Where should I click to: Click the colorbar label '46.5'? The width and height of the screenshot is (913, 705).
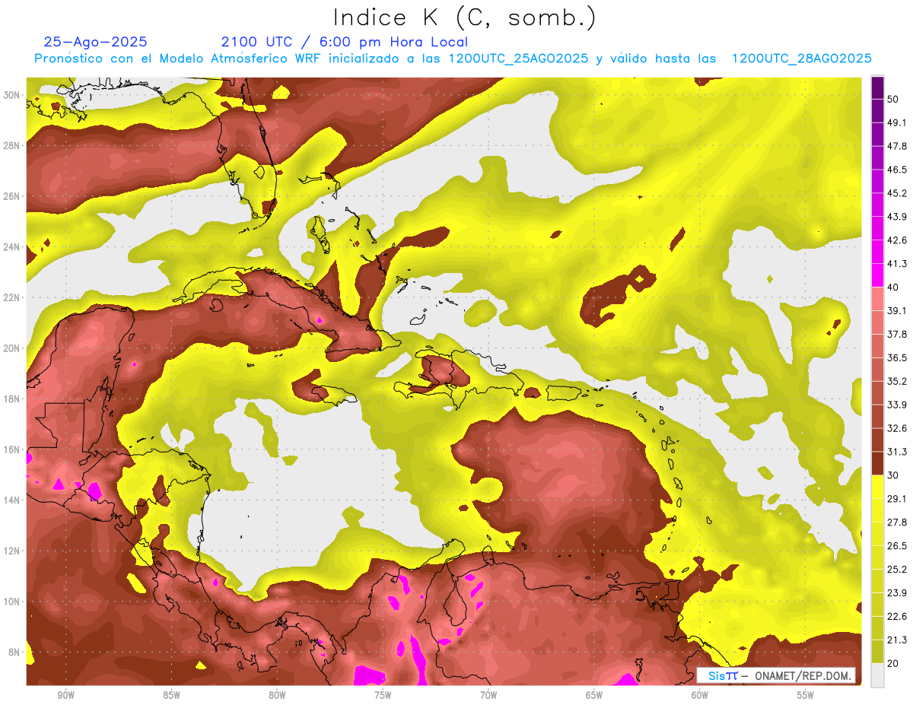[x=896, y=170]
